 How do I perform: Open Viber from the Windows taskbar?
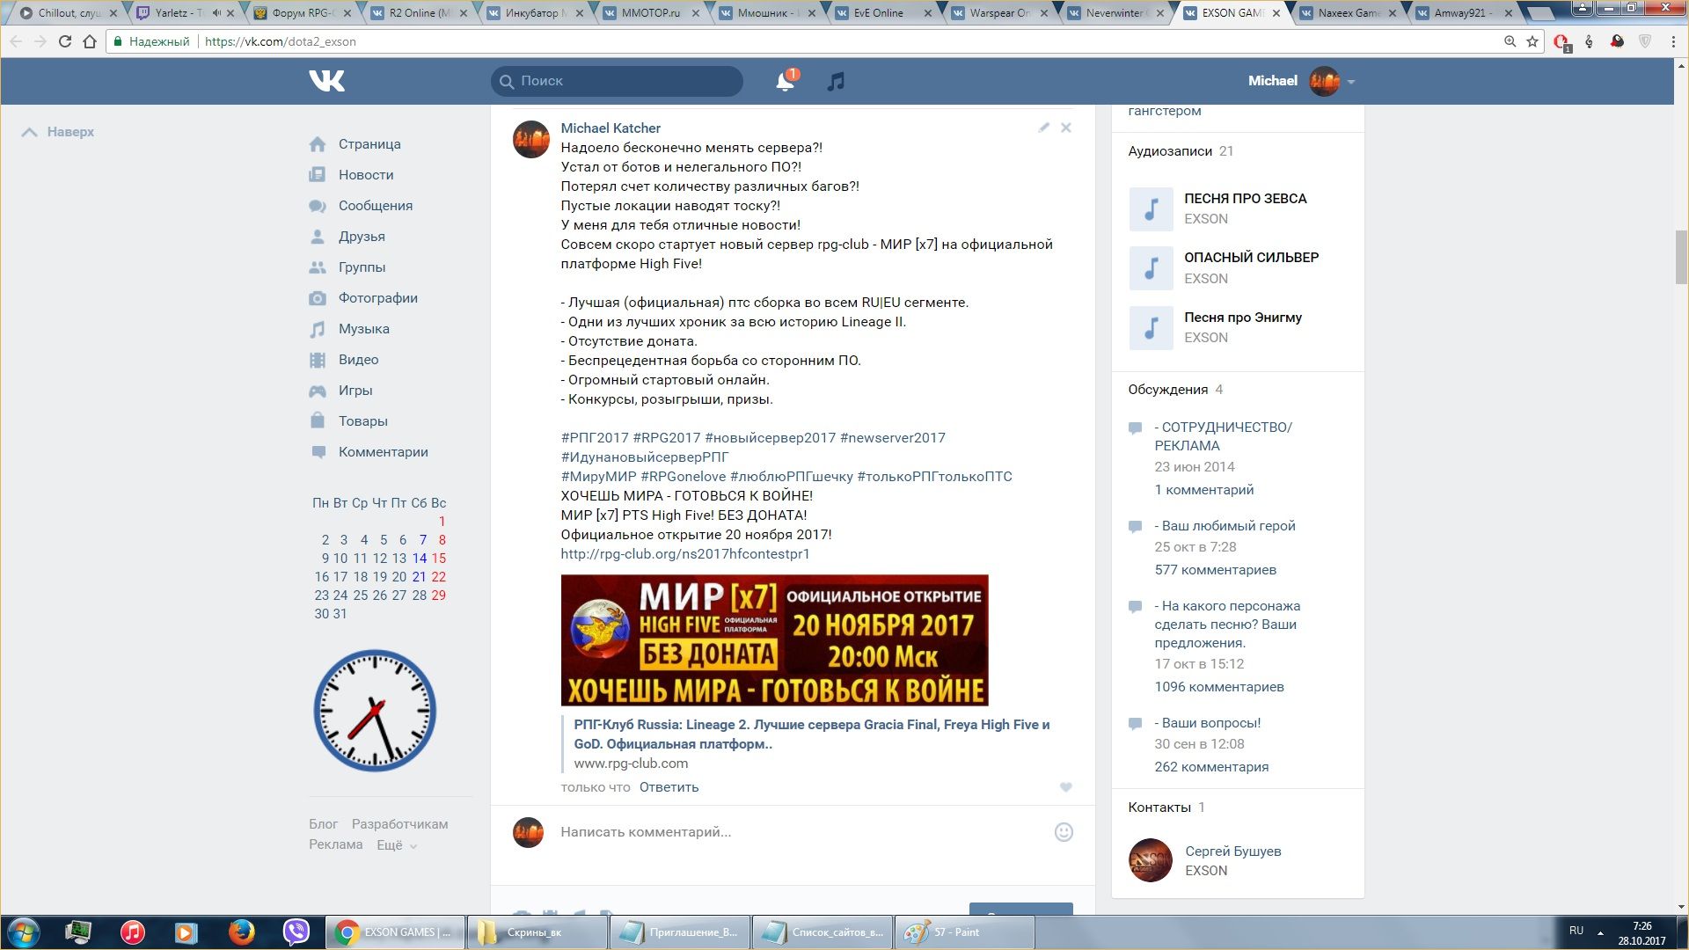[x=296, y=932]
